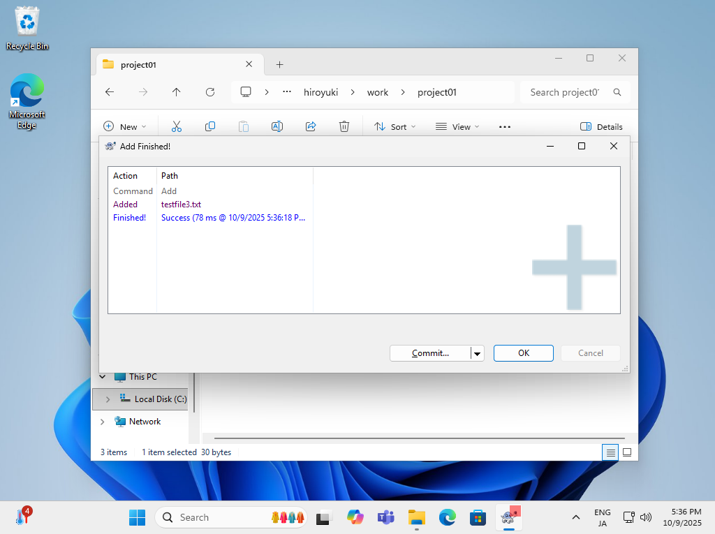Expand the Network tree node
The image size is (715, 534).
click(x=103, y=422)
